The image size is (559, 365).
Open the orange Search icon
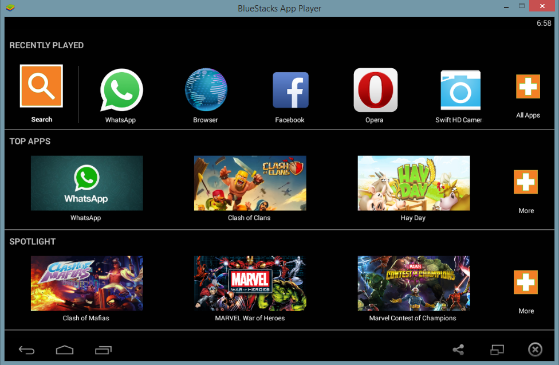pyautogui.click(x=41, y=86)
